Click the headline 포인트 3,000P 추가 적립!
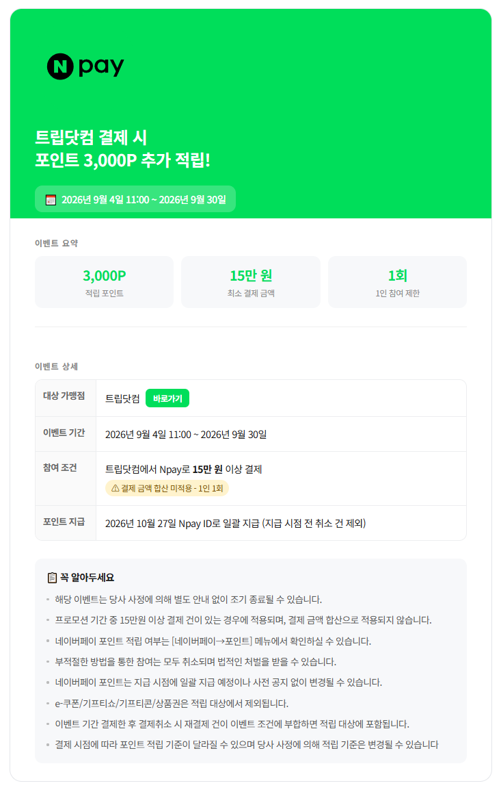Image resolution: width=501 pixels, height=792 pixels. (122, 160)
